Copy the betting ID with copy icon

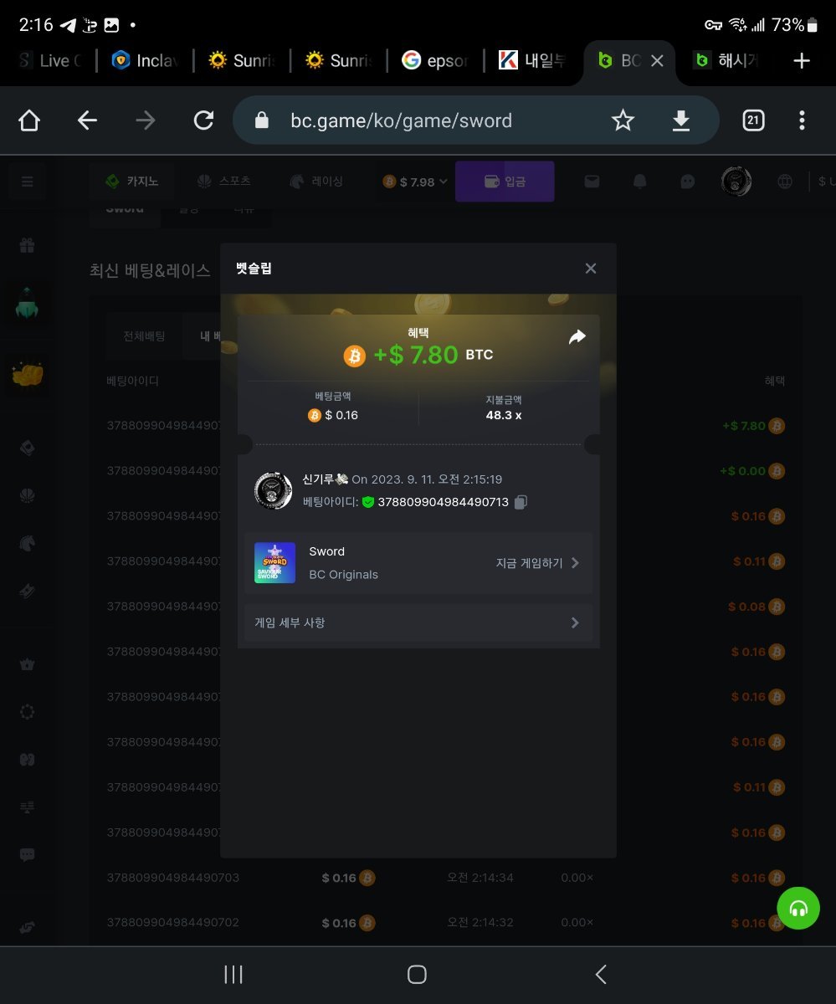click(x=521, y=502)
